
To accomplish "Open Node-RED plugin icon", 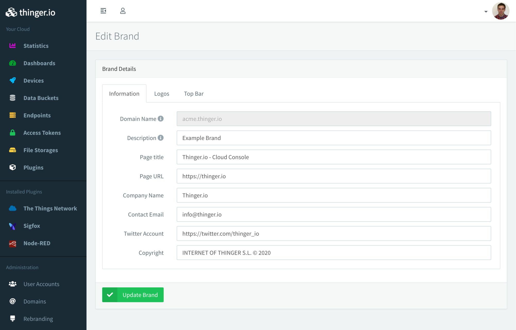I will [x=12, y=243].
